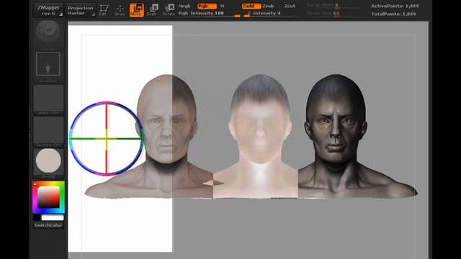Click the textured head on the left

point(166,120)
